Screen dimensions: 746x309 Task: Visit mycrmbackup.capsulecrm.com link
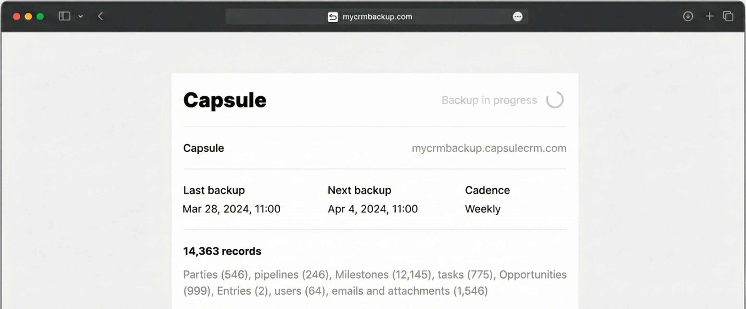tap(489, 148)
